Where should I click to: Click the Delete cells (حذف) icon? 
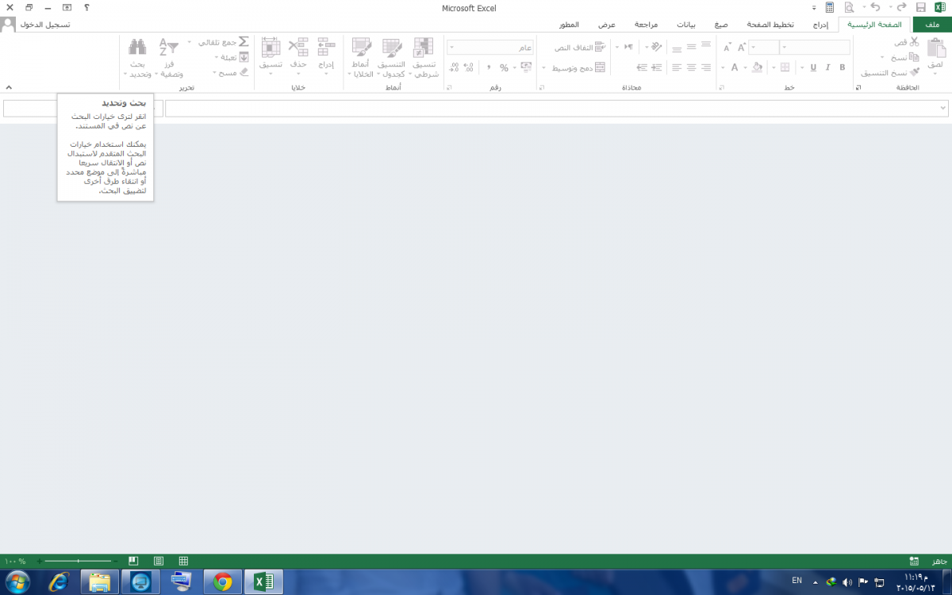298,47
